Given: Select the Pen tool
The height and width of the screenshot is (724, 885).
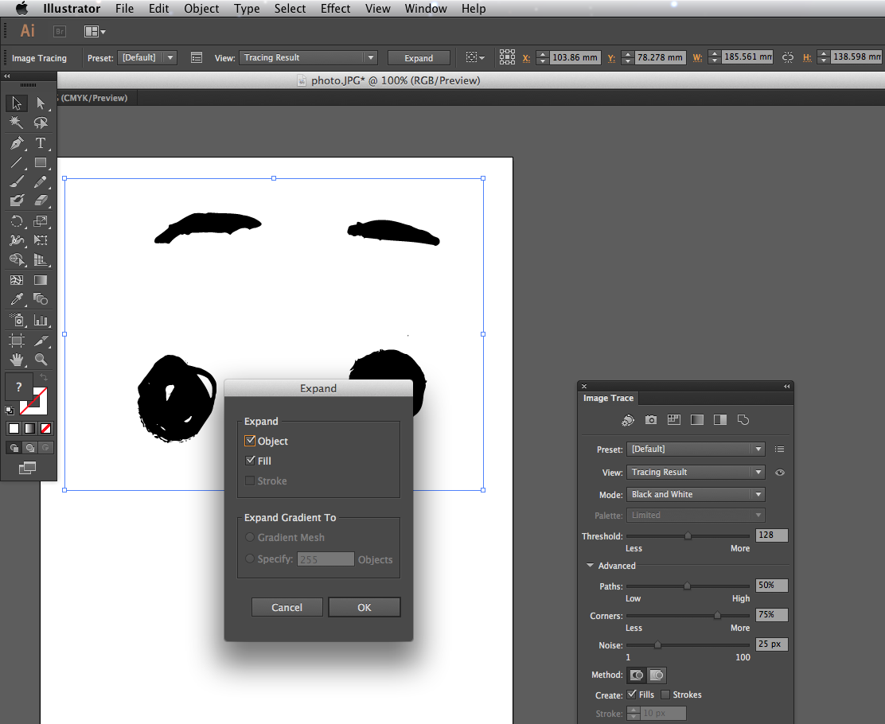Looking at the screenshot, I should point(16,142).
